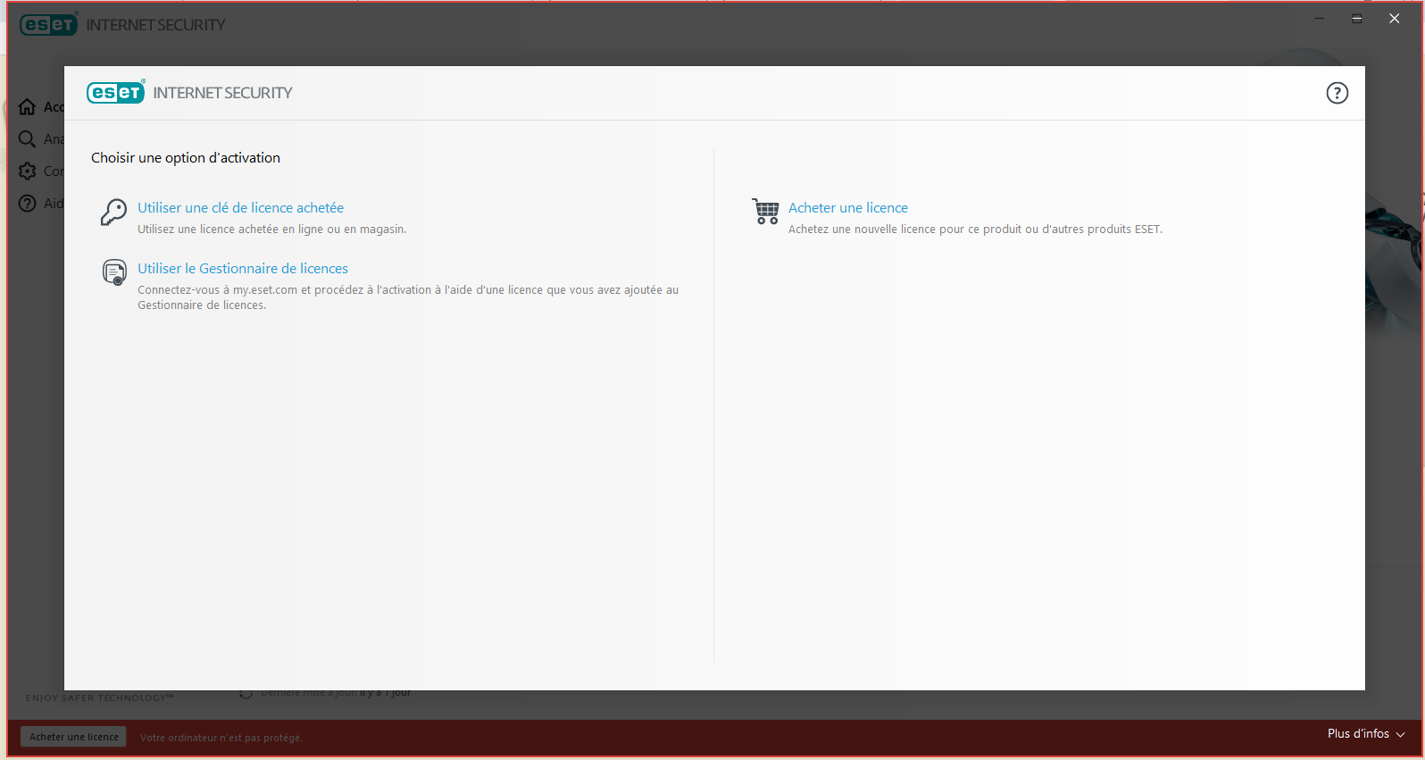This screenshot has width=1425, height=760.
Task: Open 'Utiliser le Gestionnaire de licences' link
Action: pos(243,268)
